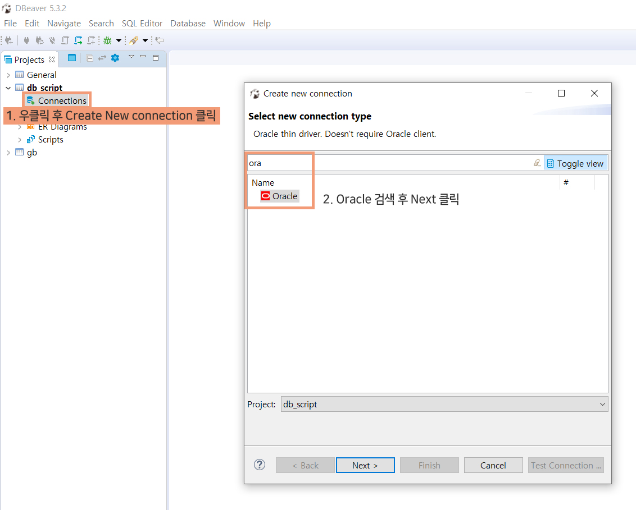This screenshot has height=510, width=636.
Task: Open the File menu
Action: pyautogui.click(x=10, y=24)
